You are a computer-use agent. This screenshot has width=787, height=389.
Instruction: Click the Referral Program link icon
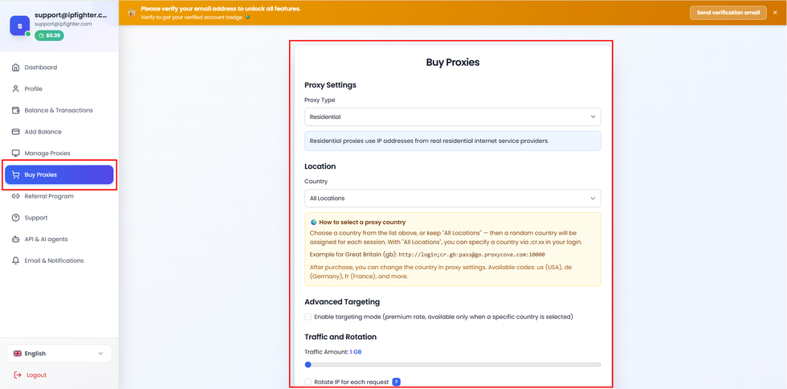pyautogui.click(x=15, y=197)
